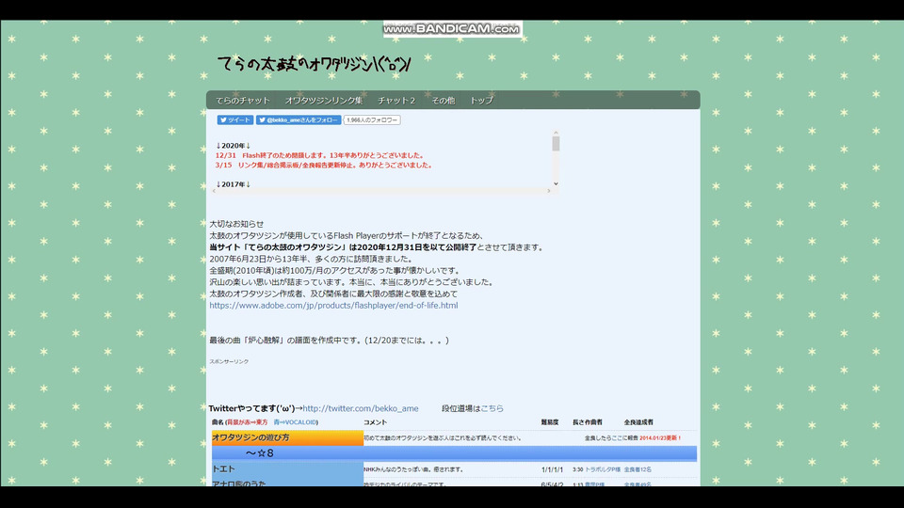Open the Adobe Flash Player end-of-life link
Viewport: 904px width, 508px height.
(333, 305)
